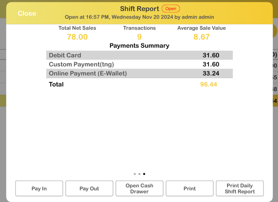Click the Pay In button
The height and width of the screenshot is (202, 278).
39,188
